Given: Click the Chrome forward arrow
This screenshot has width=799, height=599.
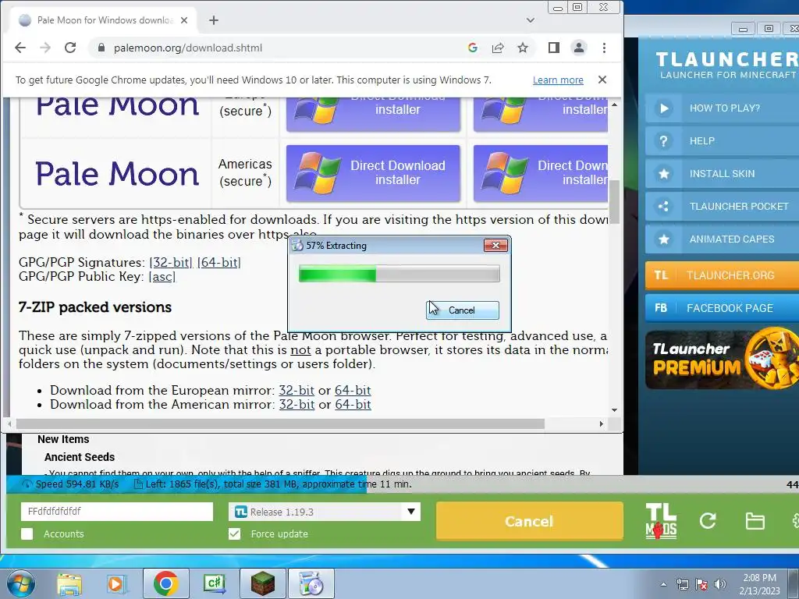Looking at the screenshot, I should [44, 48].
